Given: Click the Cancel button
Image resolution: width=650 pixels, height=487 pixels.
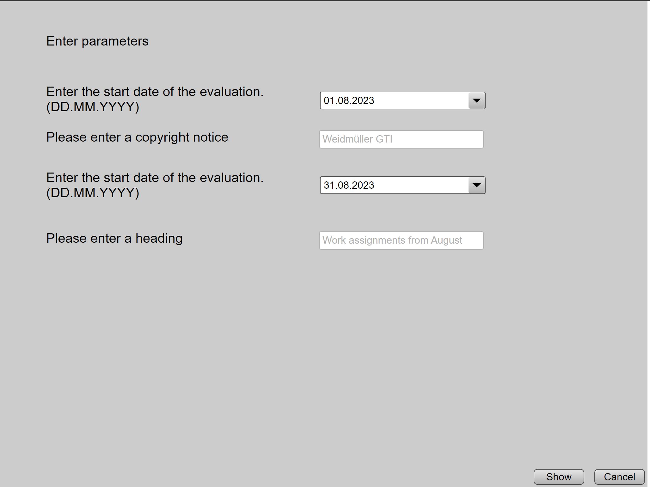Looking at the screenshot, I should pos(619,477).
